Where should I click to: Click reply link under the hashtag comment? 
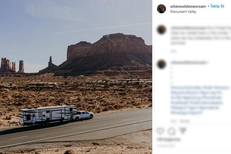tap(185, 121)
